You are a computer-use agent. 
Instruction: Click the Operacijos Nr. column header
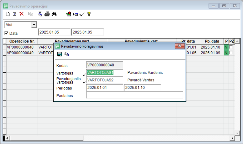[x=22, y=41]
